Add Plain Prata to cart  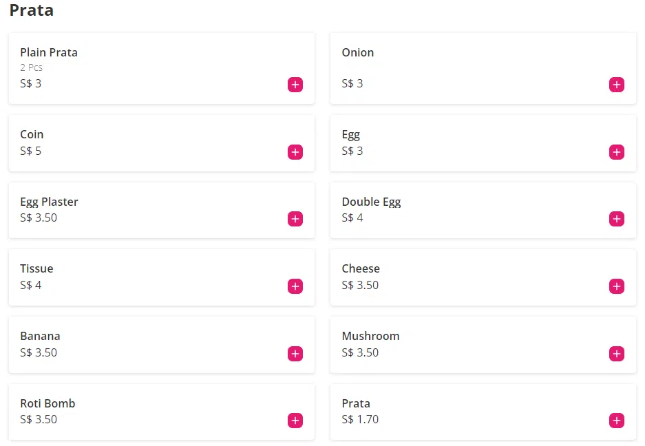coord(295,85)
